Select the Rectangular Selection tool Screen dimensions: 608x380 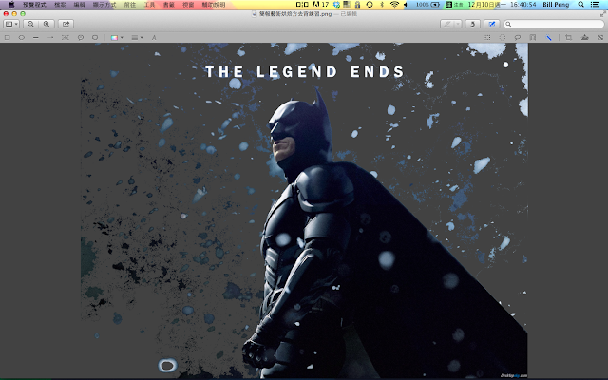point(487,38)
